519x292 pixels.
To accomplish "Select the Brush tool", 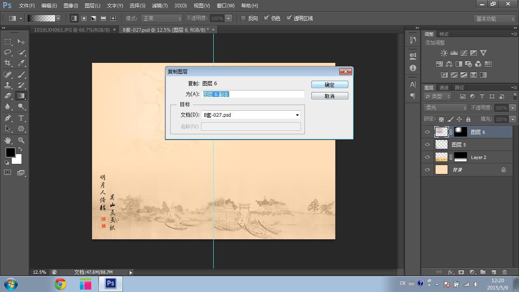I will click(21, 74).
